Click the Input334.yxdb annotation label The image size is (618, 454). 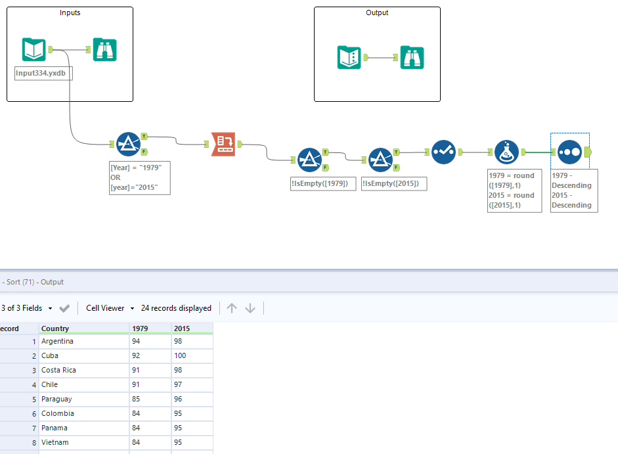pos(42,73)
